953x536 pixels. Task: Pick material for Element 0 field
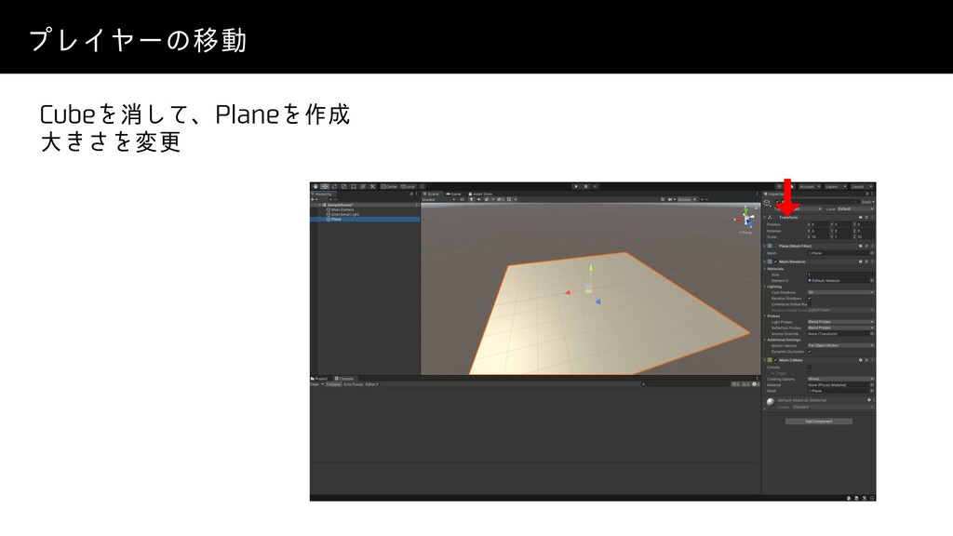click(x=871, y=281)
